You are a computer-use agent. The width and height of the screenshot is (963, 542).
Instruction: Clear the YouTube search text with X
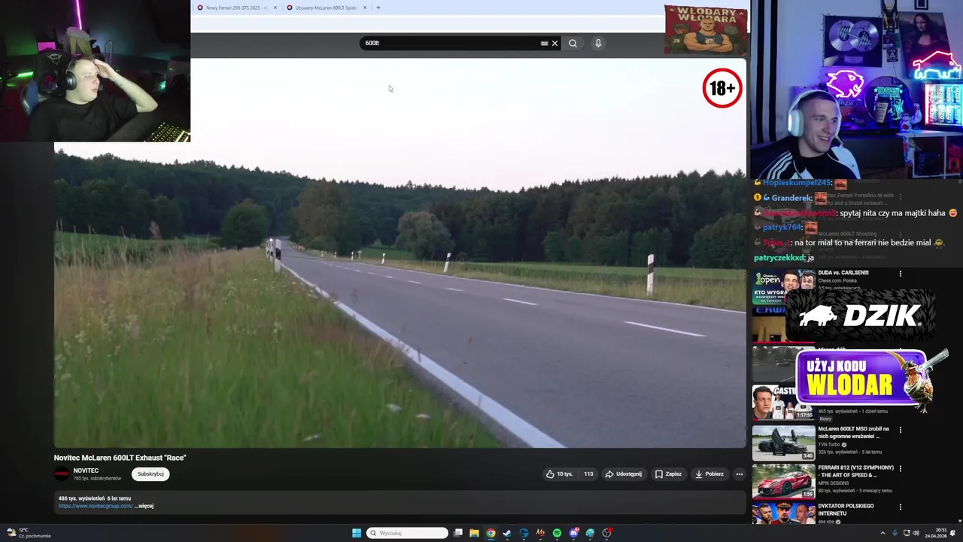coord(555,44)
